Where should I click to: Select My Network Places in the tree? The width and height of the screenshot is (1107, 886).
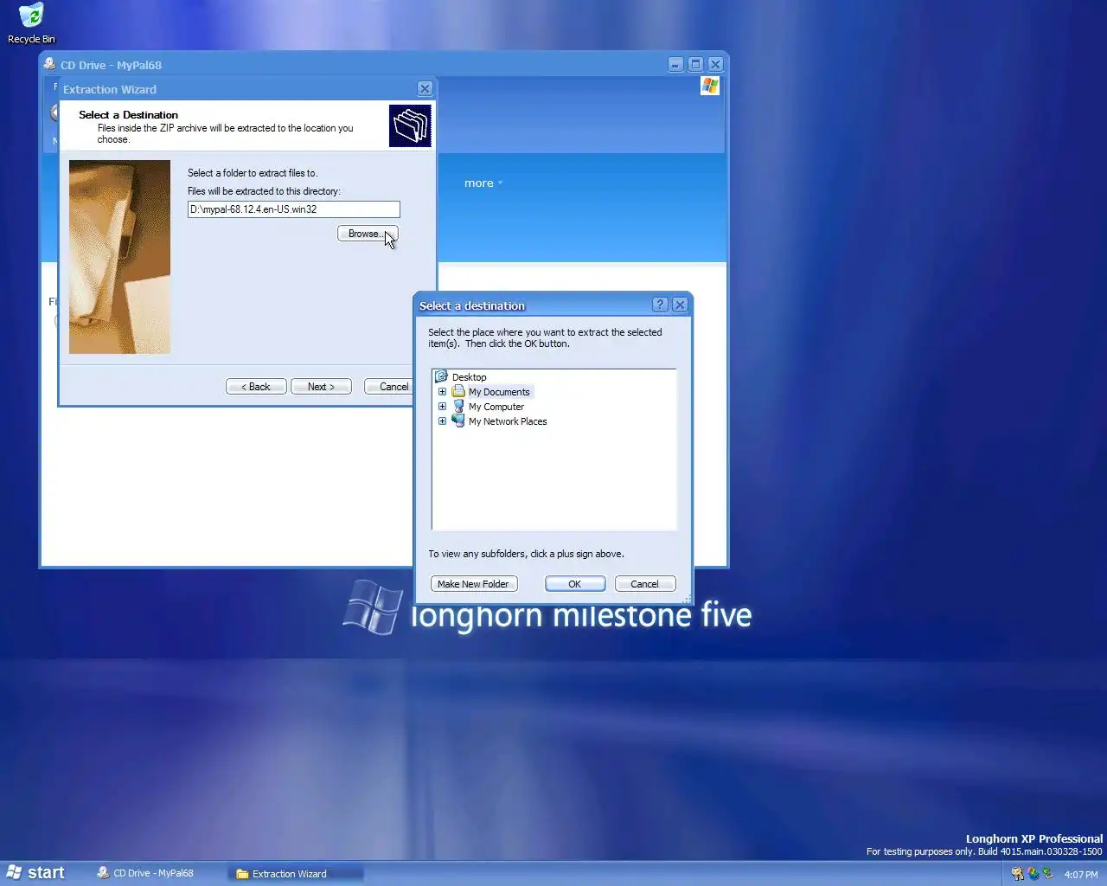coord(508,421)
